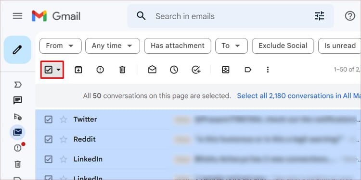Toggle the select-all checkbox in toolbar
361x180 pixels.
[x=49, y=70]
